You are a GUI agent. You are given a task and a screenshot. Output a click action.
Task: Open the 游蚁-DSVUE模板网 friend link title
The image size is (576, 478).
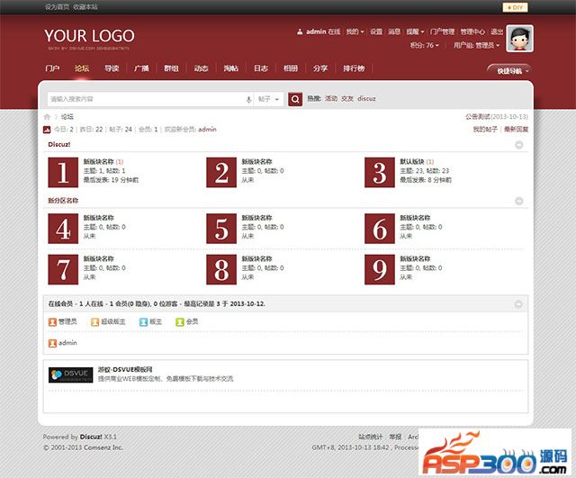[125, 370]
